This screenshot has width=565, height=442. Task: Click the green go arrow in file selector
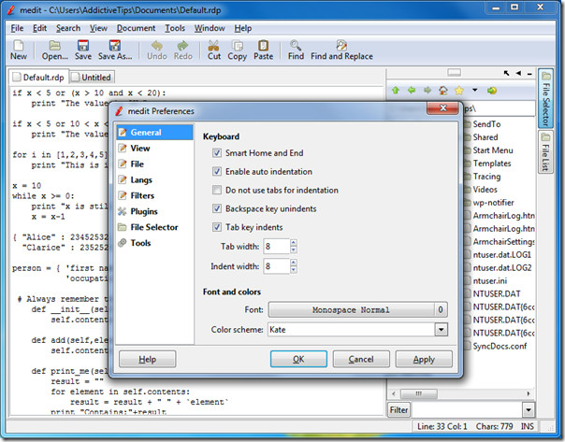[x=492, y=91]
